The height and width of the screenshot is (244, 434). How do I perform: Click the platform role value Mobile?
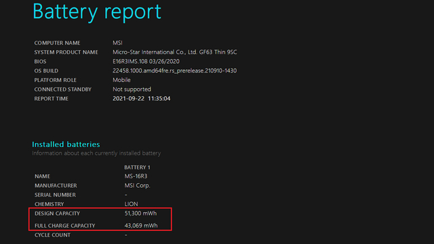pyautogui.click(x=121, y=80)
